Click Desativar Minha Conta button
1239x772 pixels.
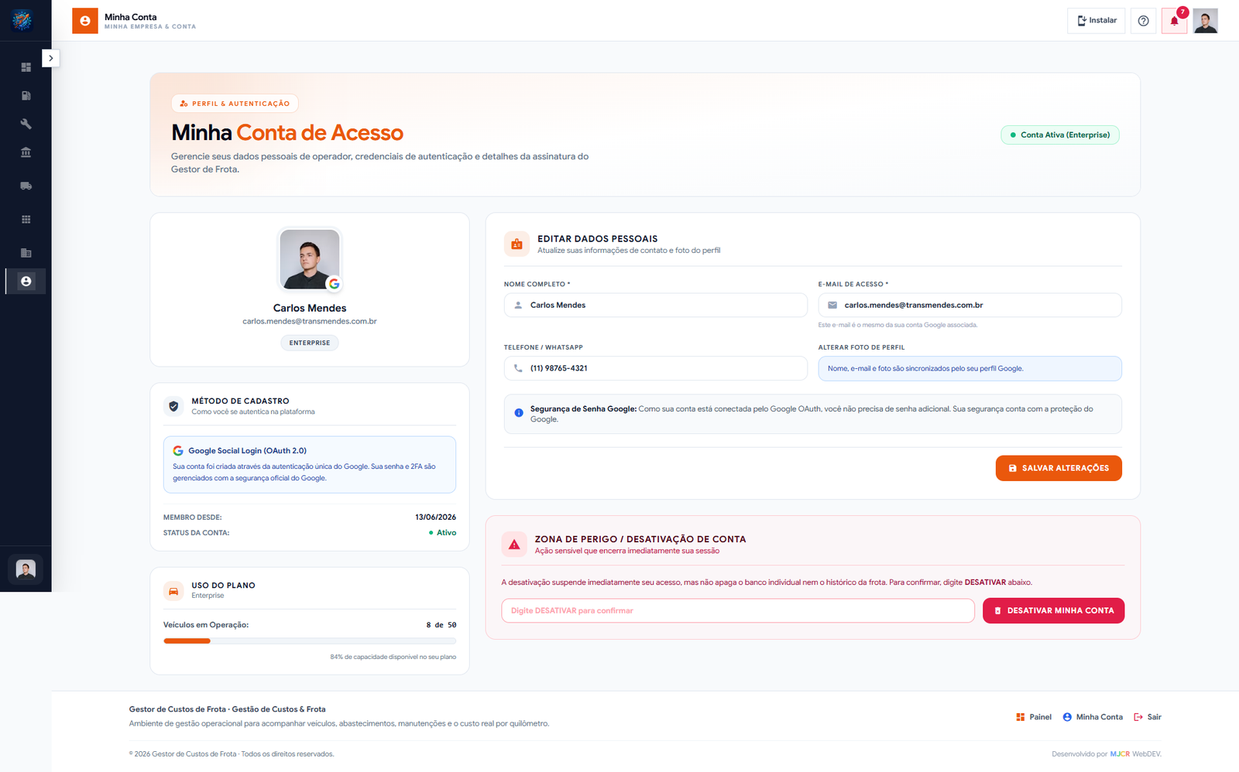pos(1053,610)
